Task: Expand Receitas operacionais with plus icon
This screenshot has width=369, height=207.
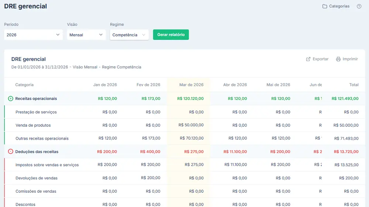Action: tap(11, 99)
